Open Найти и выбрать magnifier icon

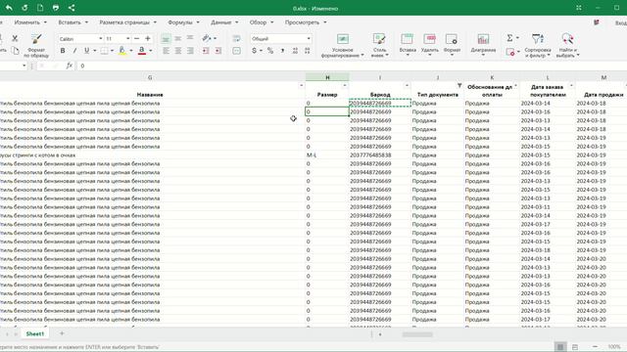point(567,39)
